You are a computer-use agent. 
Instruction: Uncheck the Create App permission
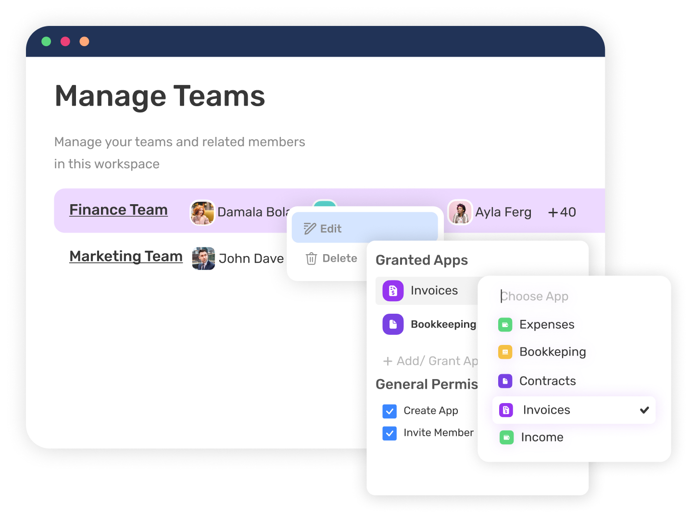(389, 411)
